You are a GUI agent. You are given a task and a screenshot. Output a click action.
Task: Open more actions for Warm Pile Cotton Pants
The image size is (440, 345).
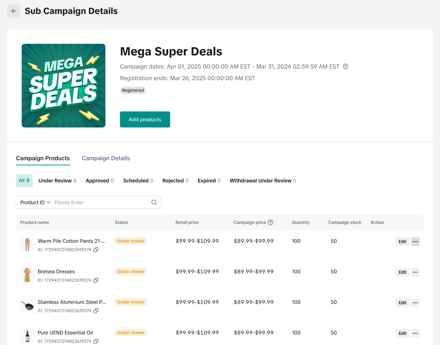click(415, 241)
